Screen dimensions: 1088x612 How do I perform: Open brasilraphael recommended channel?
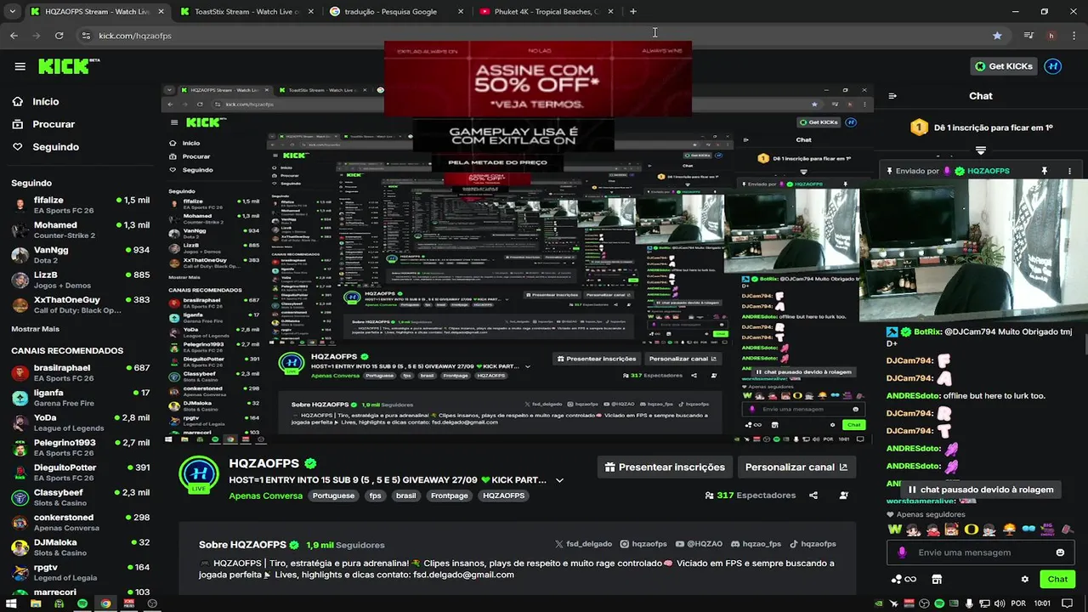pos(79,373)
